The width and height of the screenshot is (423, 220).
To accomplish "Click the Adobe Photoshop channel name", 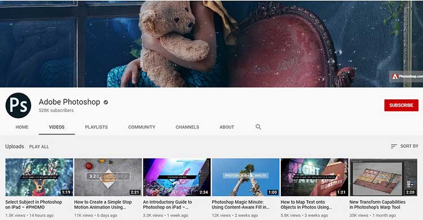I will point(69,102).
